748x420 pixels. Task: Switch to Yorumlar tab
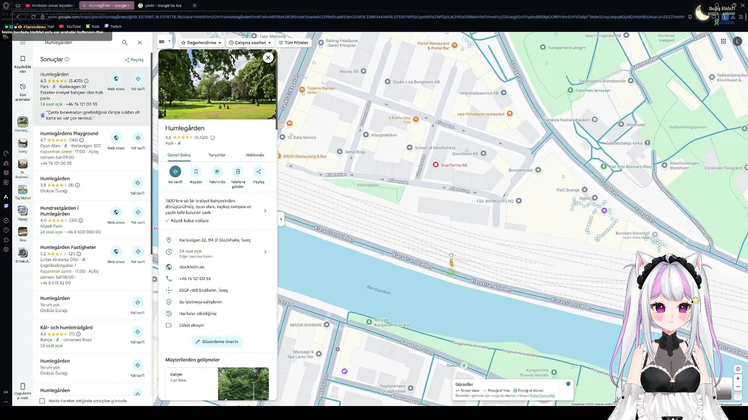click(217, 155)
